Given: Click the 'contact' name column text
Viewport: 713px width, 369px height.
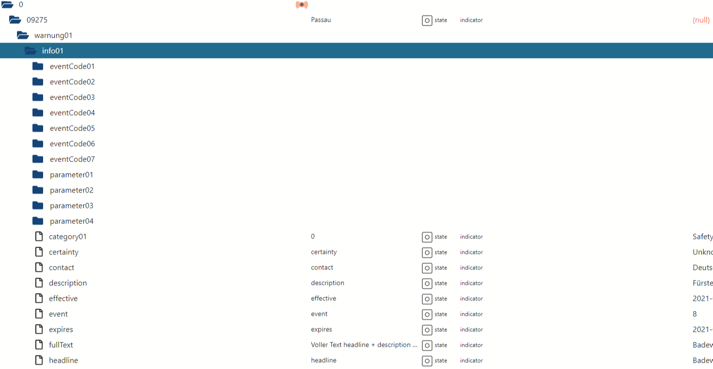Looking at the screenshot, I should (322, 267).
